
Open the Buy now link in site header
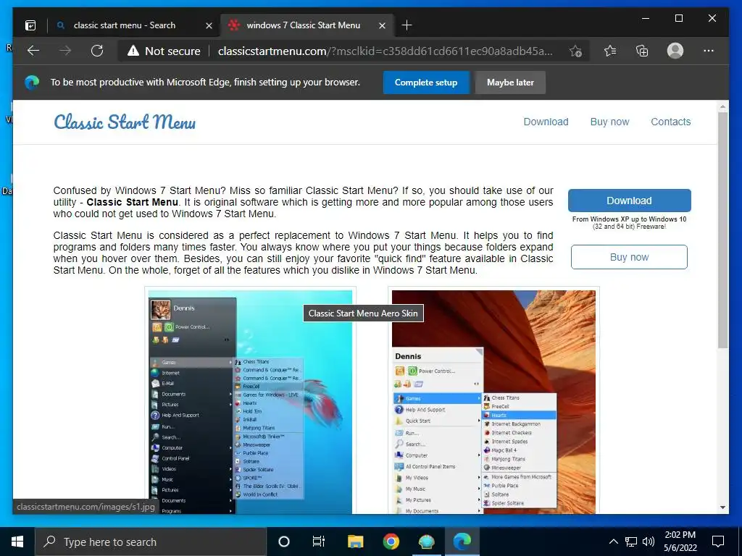coord(609,122)
